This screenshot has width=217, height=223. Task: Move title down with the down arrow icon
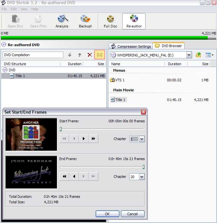point(70,55)
